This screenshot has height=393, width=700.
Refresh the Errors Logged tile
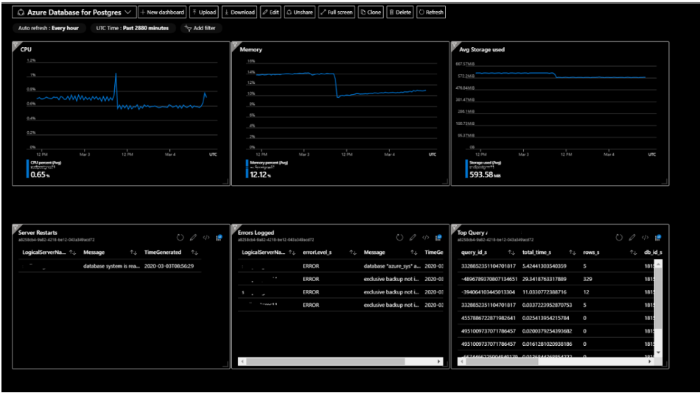point(399,237)
